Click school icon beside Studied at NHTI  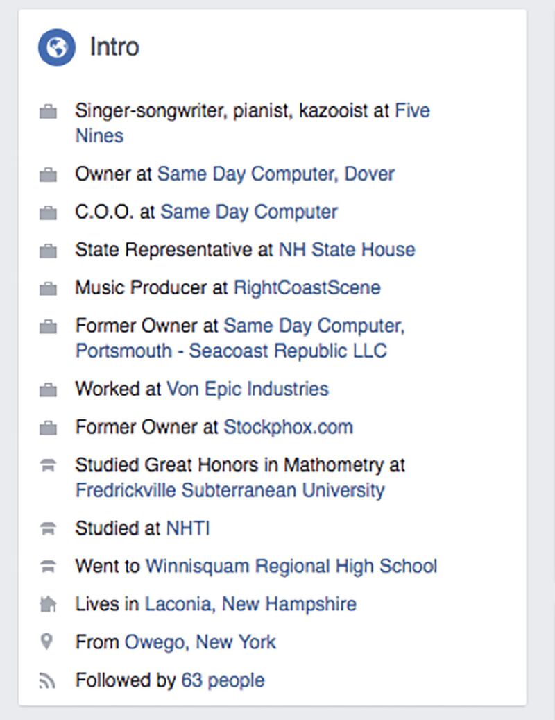tap(48, 529)
